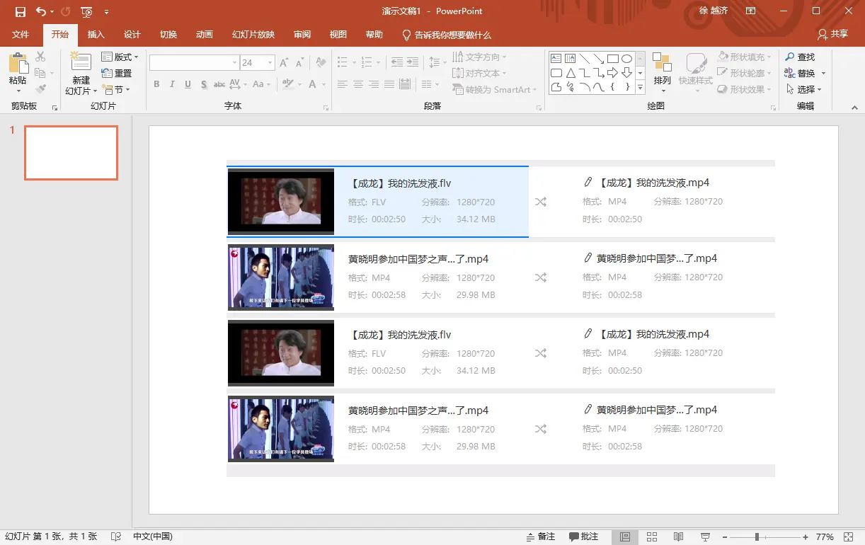Increase font size with the large A icon

(285, 63)
